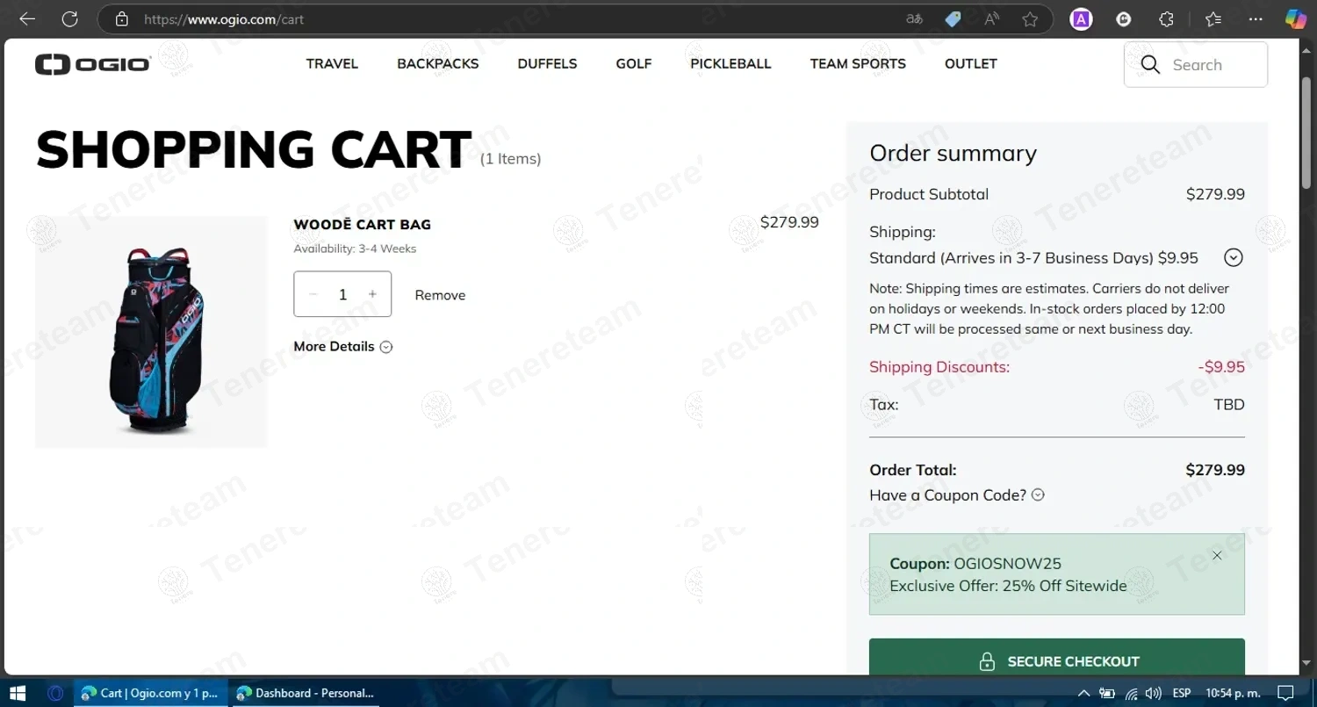Open Windows Start menu

click(x=17, y=693)
